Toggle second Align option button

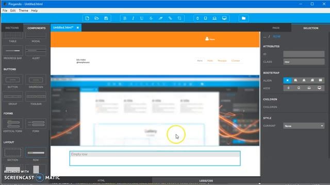295,80
